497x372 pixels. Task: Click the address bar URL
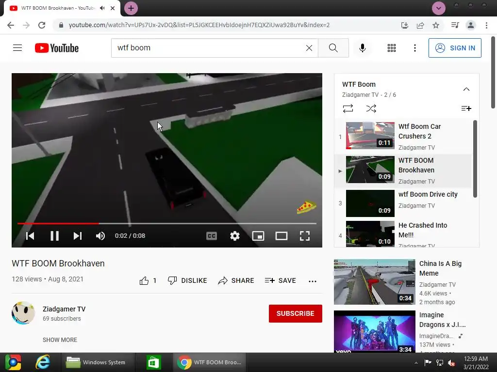(199, 25)
